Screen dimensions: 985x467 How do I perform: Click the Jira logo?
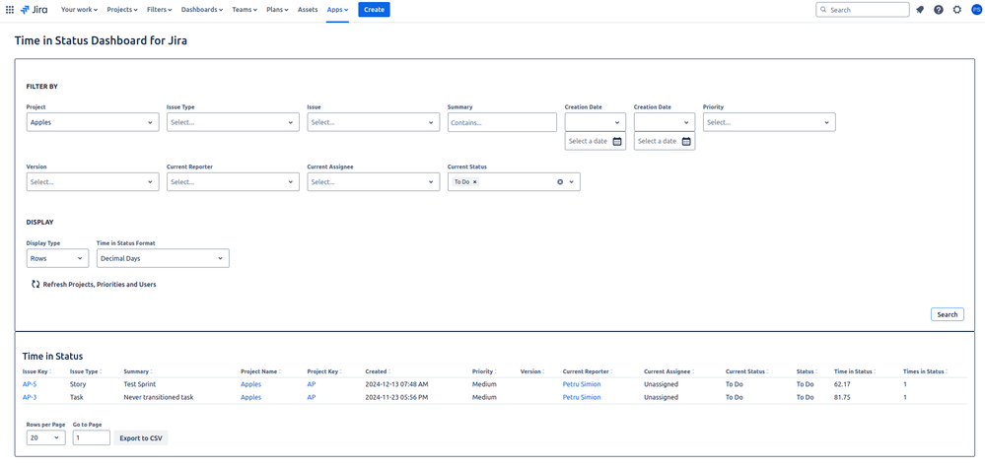click(34, 10)
